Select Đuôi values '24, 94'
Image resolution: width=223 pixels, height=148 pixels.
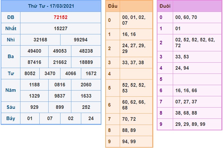click(x=182, y=68)
